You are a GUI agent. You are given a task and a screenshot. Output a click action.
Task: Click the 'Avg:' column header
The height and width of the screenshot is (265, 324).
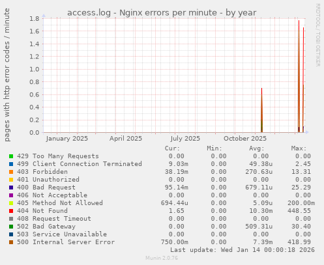coord(257,148)
